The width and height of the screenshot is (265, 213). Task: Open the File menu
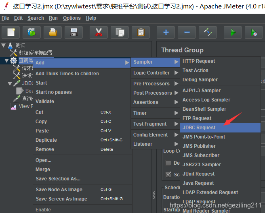coord(5,18)
